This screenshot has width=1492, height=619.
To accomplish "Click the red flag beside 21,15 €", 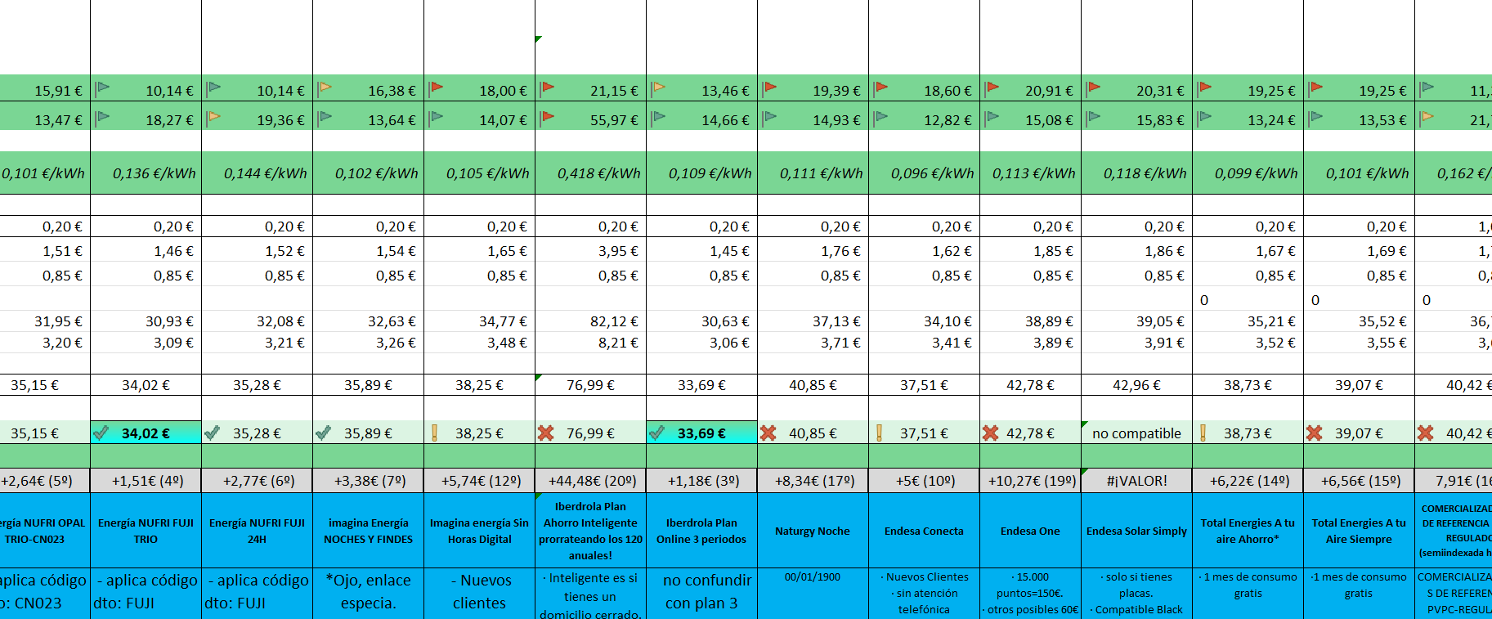I will 548,87.
